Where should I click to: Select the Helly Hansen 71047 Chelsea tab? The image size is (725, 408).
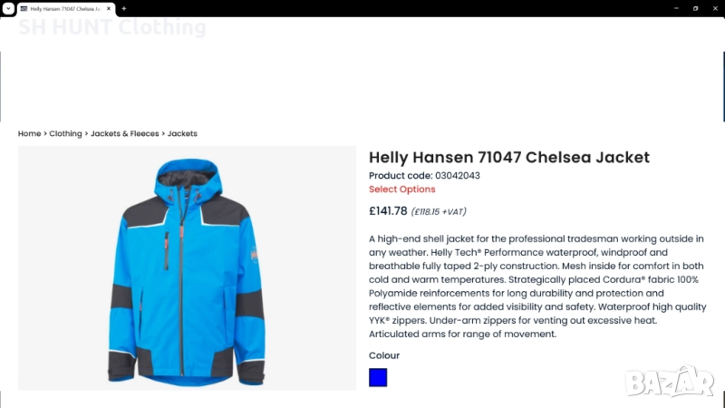[63, 8]
